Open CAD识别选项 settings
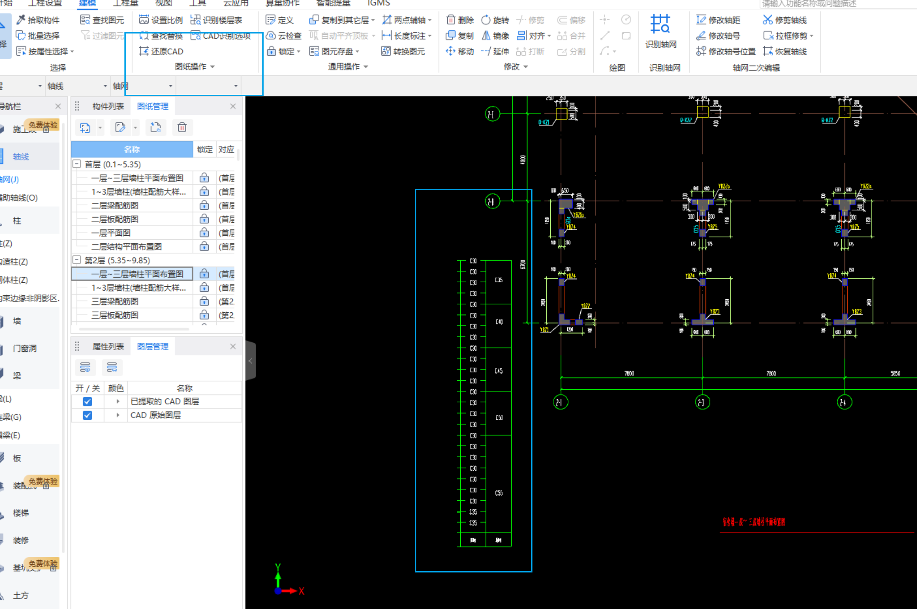This screenshot has width=917, height=609. click(221, 36)
